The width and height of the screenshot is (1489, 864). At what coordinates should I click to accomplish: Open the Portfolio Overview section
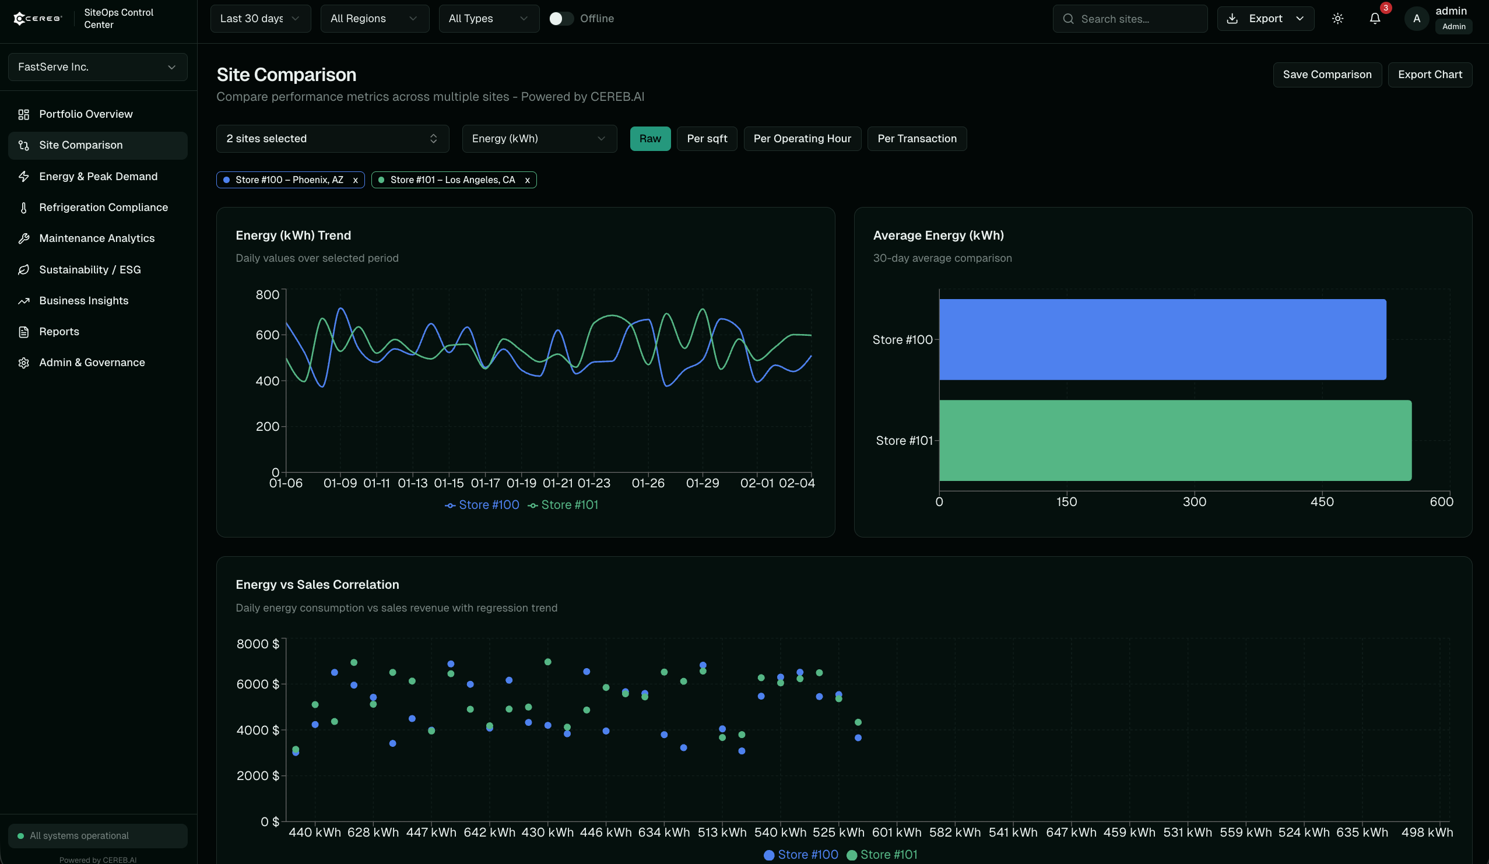point(85,114)
